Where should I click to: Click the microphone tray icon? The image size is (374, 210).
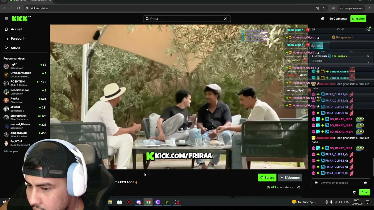click(x=331, y=202)
